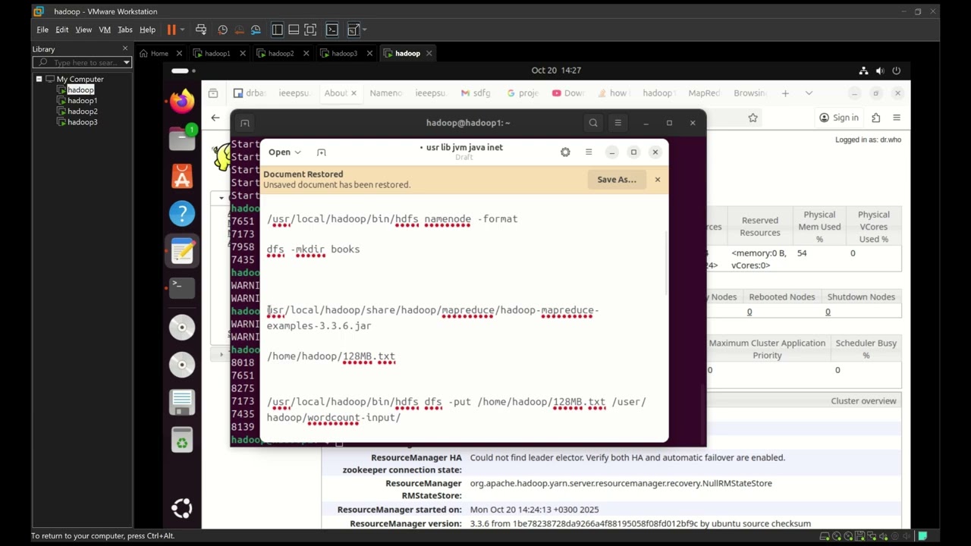
Task: Click the VMware suspend/pause button
Action: coord(171,30)
